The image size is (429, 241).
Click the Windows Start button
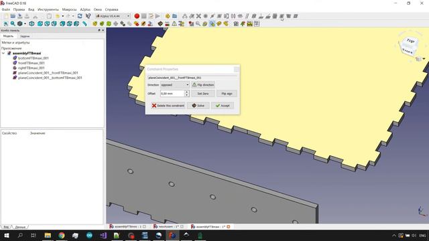tap(7, 235)
